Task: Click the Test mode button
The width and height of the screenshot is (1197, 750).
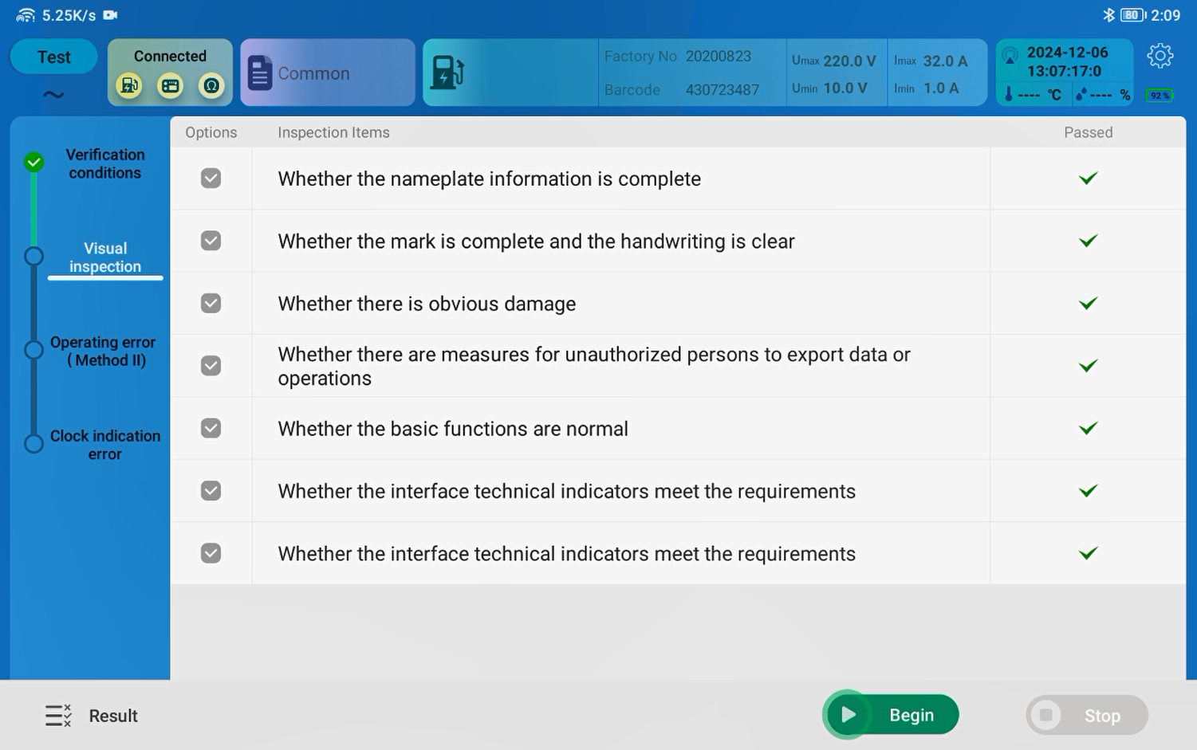Action: 53,57
